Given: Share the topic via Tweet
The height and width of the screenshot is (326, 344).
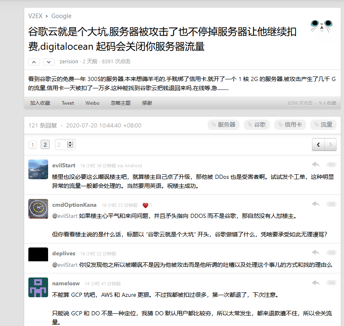Looking at the screenshot, I should [68, 103].
